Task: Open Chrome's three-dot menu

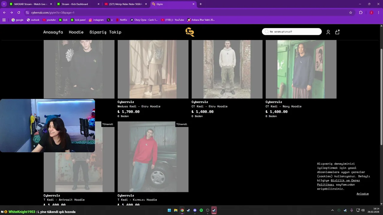Action: [378, 13]
